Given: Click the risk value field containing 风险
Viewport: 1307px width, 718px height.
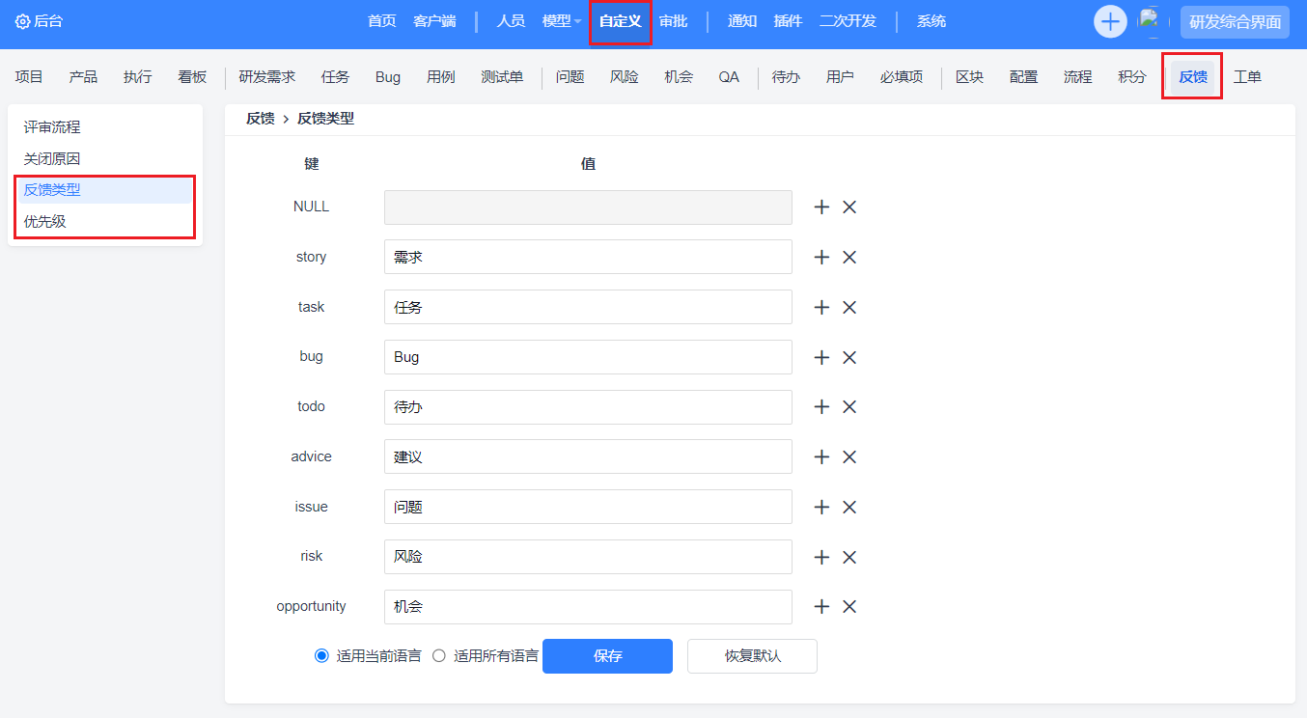Looking at the screenshot, I should point(588,557).
